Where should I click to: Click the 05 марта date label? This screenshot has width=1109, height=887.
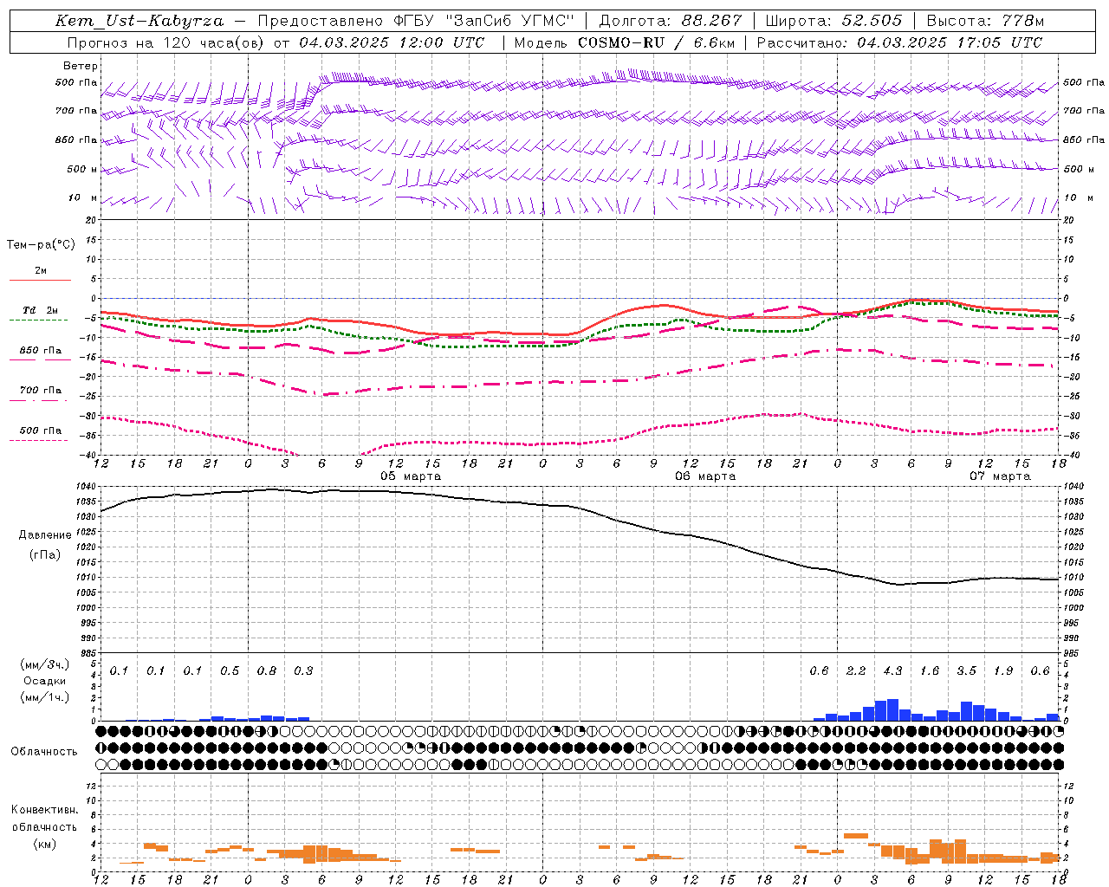click(411, 476)
